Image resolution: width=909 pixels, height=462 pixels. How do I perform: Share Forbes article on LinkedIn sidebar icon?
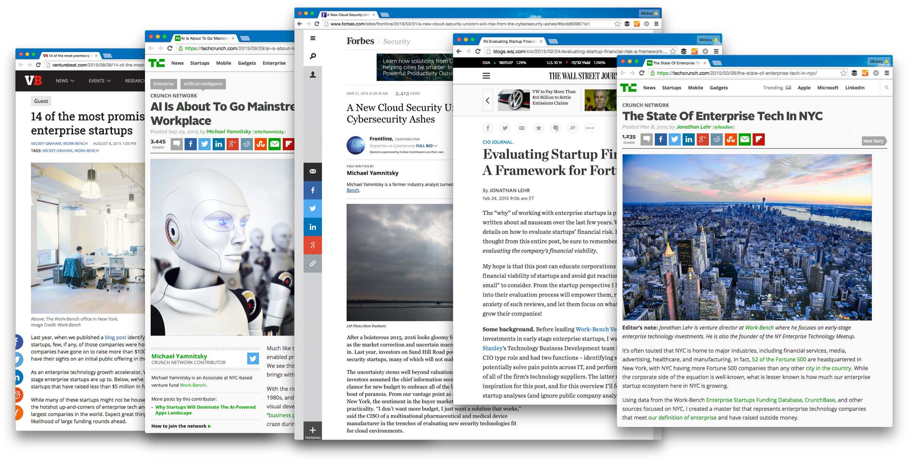[x=313, y=227]
